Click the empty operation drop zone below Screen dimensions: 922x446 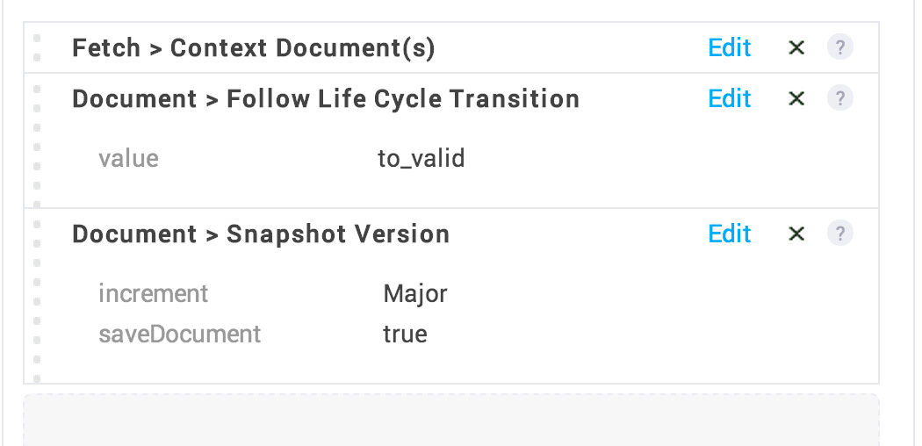pyautogui.click(x=451, y=420)
